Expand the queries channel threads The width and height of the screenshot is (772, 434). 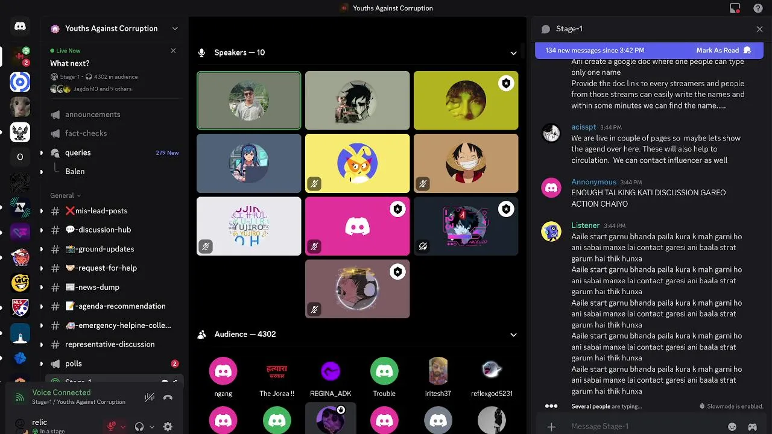pyautogui.click(x=41, y=153)
